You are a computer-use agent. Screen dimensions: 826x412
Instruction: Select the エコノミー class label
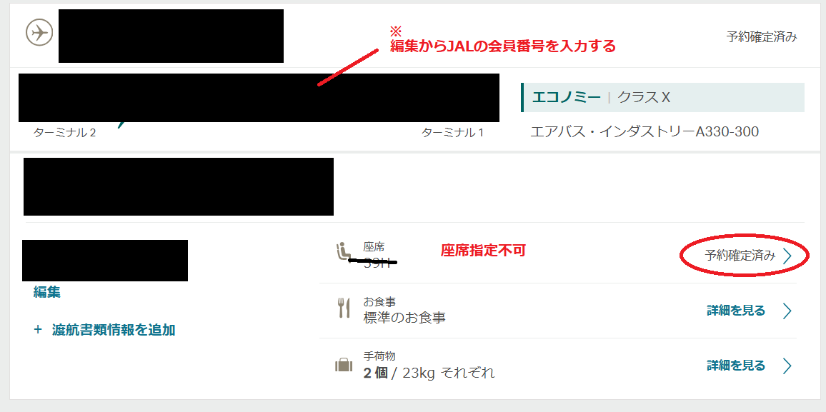pos(567,97)
